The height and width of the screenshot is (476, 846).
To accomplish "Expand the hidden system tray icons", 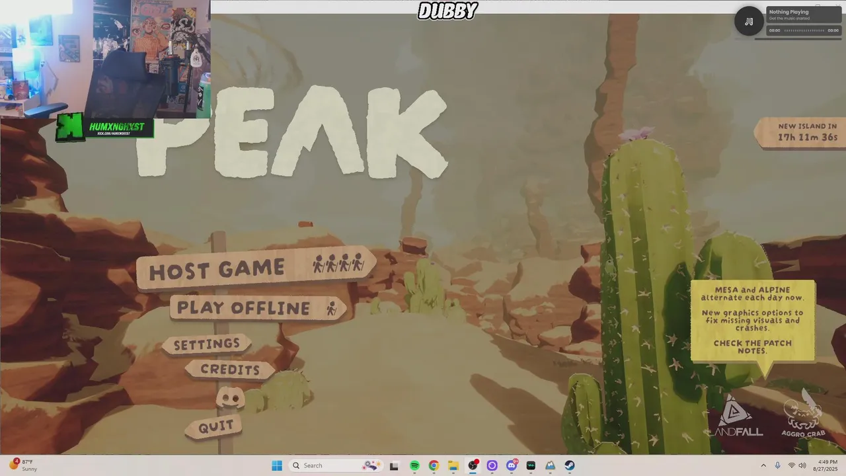I will pos(763,465).
